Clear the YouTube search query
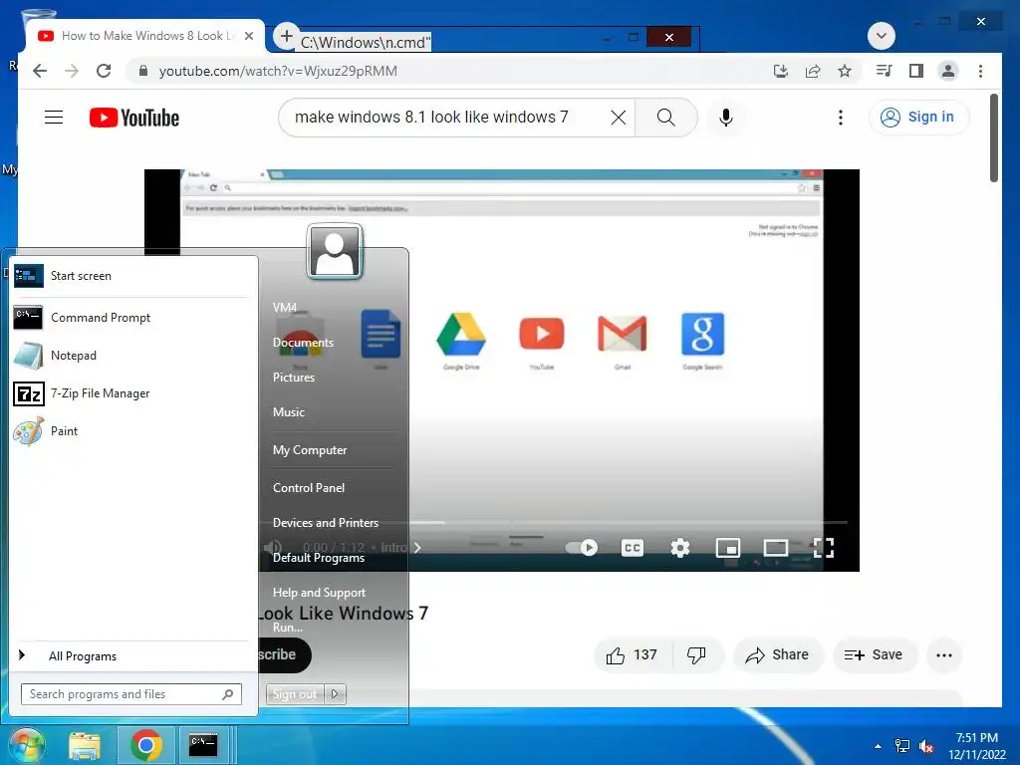Screen dimensions: 1020x765 [x=619, y=118]
